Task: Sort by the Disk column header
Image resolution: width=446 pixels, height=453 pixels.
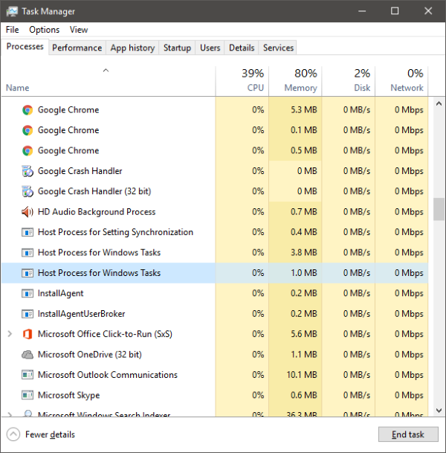Action: (349, 81)
